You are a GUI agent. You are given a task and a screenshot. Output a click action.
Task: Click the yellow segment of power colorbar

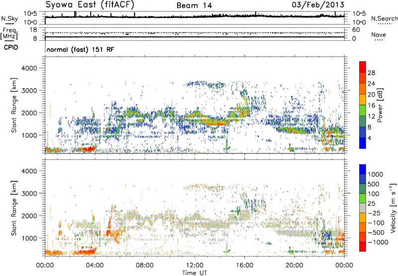point(363,100)
